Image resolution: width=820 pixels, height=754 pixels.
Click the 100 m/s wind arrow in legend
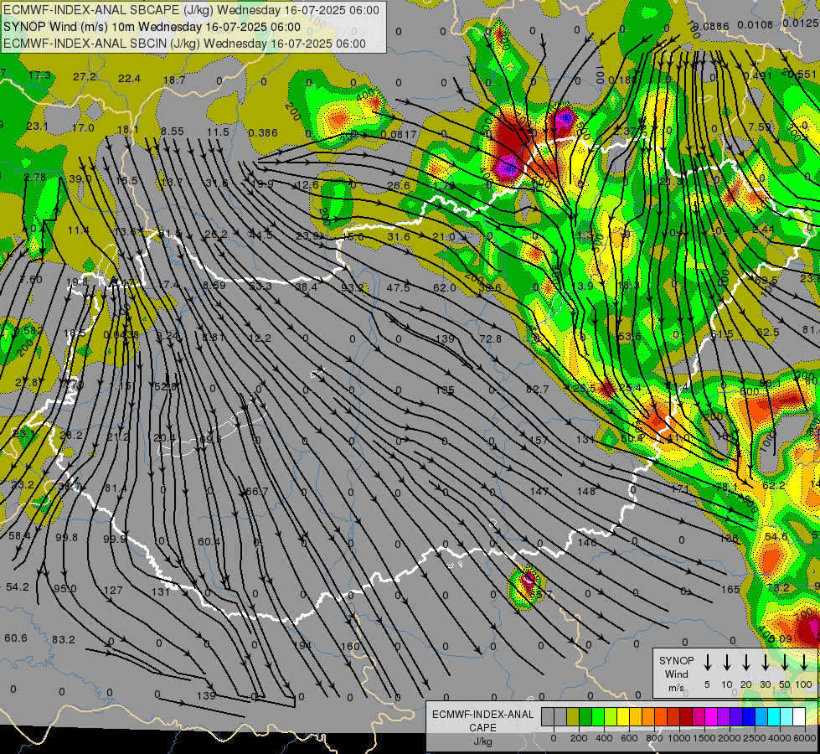[x=804, y=663]
